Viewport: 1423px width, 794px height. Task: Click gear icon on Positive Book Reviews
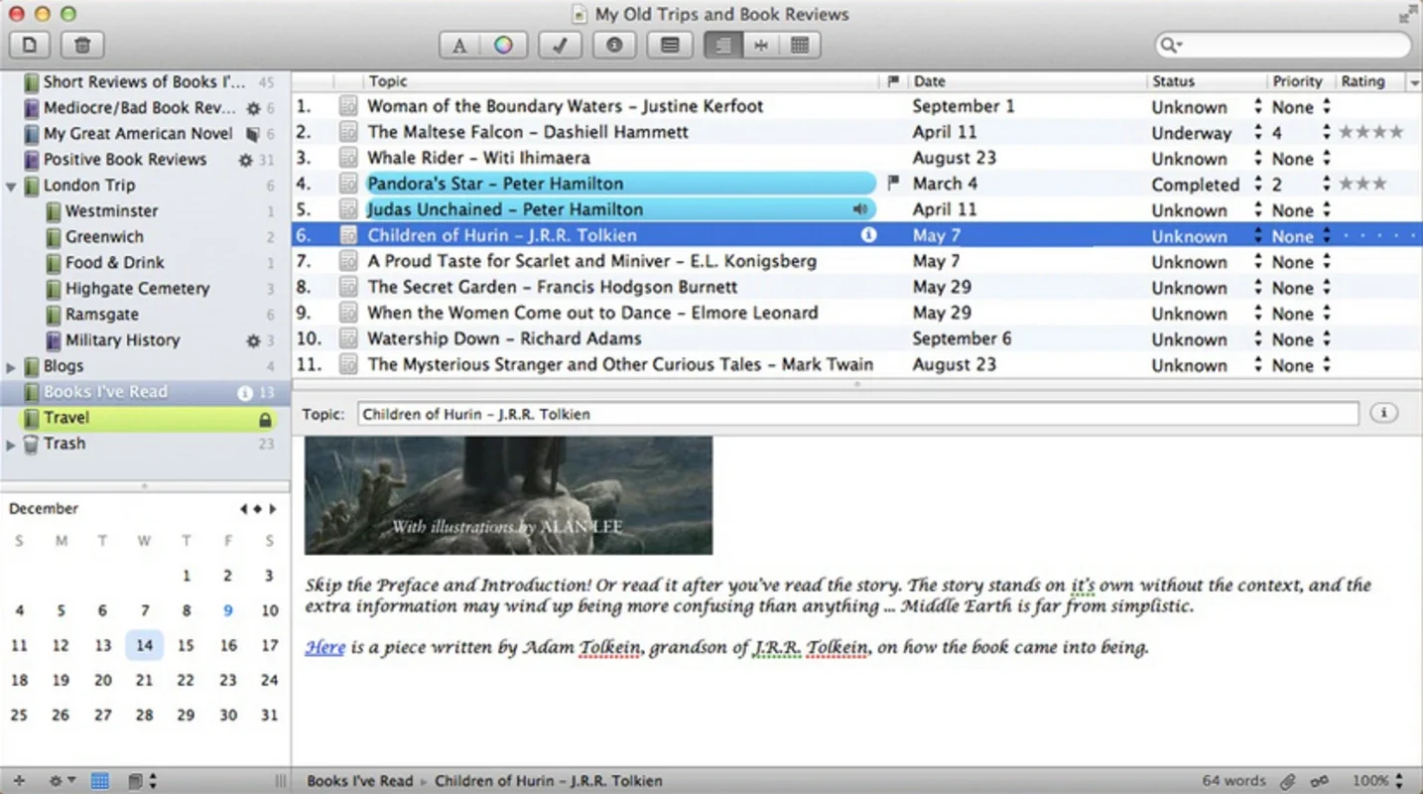(246, 160)
